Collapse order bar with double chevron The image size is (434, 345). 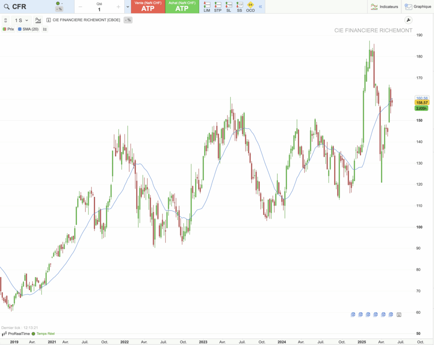click(261, 7)
